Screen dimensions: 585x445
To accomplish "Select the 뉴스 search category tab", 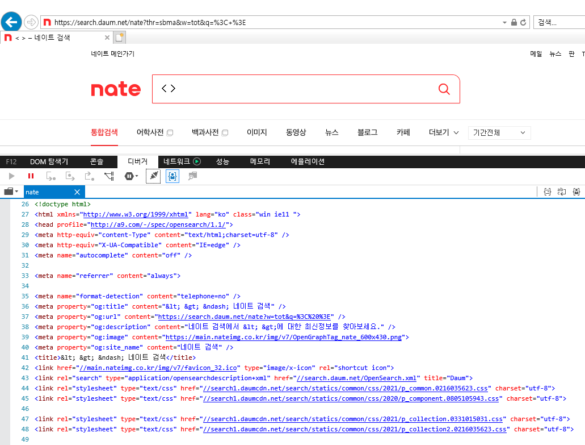I will click(332, 132).
